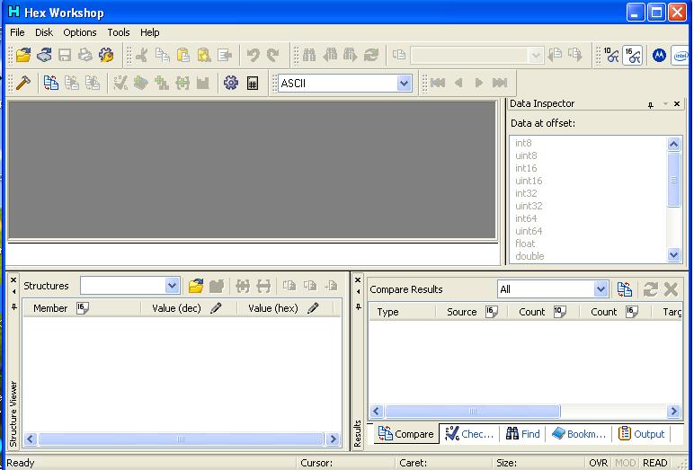Image resolution: width=694 pixels, height=470 pixels.
Task: Open structure library folder icon
Action: (195, 287)
